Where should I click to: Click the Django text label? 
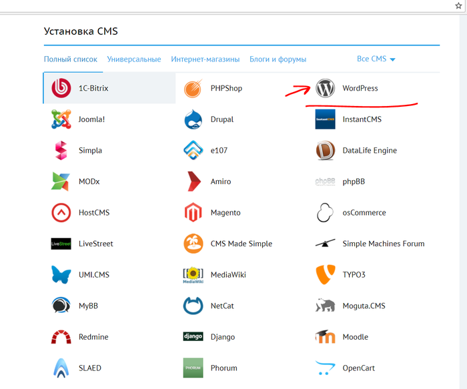(223, 337)
